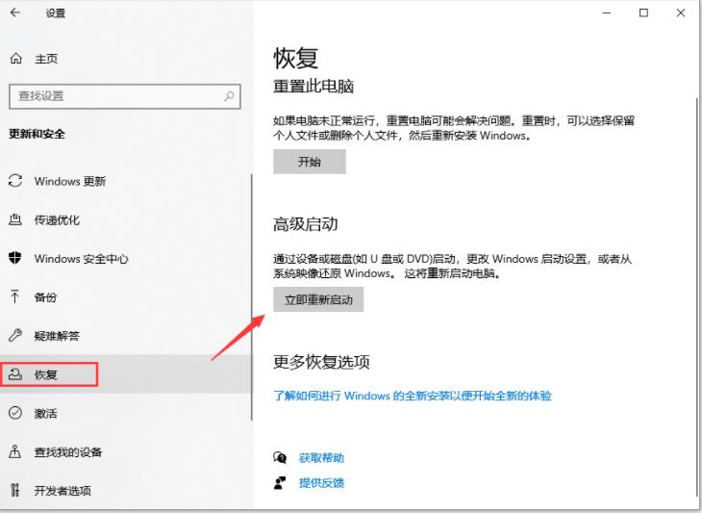Close the 设置 window
This screenshot has height=513, width=702.
coord(681,13)
